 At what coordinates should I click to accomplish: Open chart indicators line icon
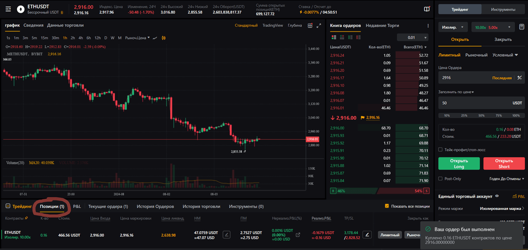(x=155, y=38)
